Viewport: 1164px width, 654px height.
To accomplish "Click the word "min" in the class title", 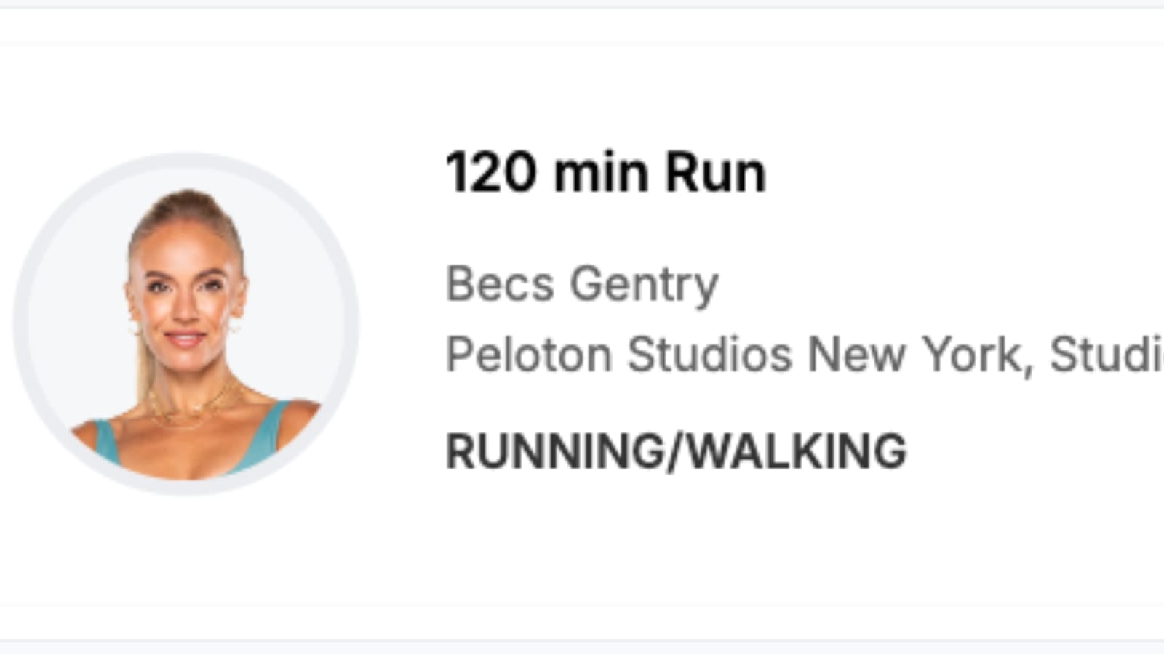I will tap(601, 173).
